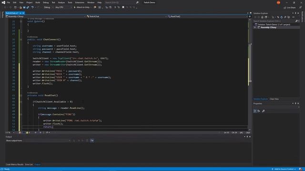Collapse the if twitchClient.Available block
This screenshot has height=171, width=305.
(21, 102)
